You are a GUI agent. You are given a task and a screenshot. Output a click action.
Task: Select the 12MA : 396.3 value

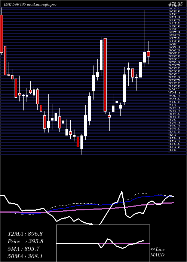coord(25,234)
